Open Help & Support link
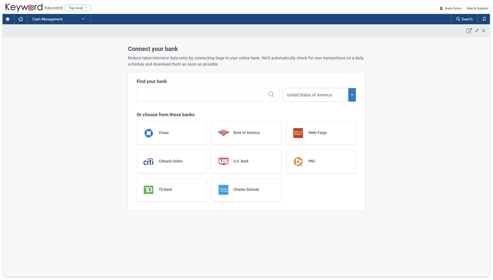493x280 pixels. (x=477, y=8)
